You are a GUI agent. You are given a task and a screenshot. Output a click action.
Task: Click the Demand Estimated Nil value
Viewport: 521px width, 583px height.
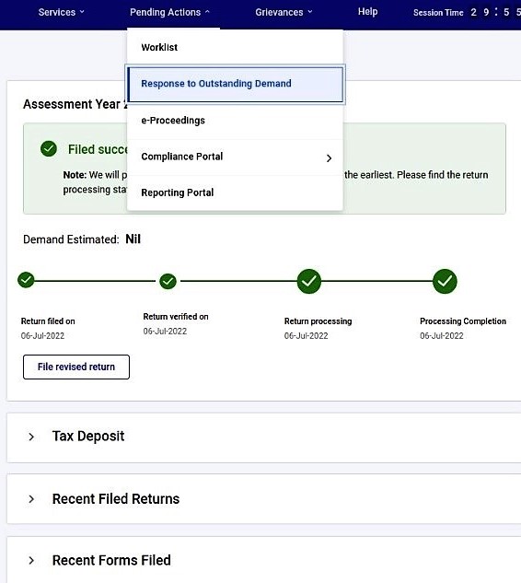click(133, 239)
